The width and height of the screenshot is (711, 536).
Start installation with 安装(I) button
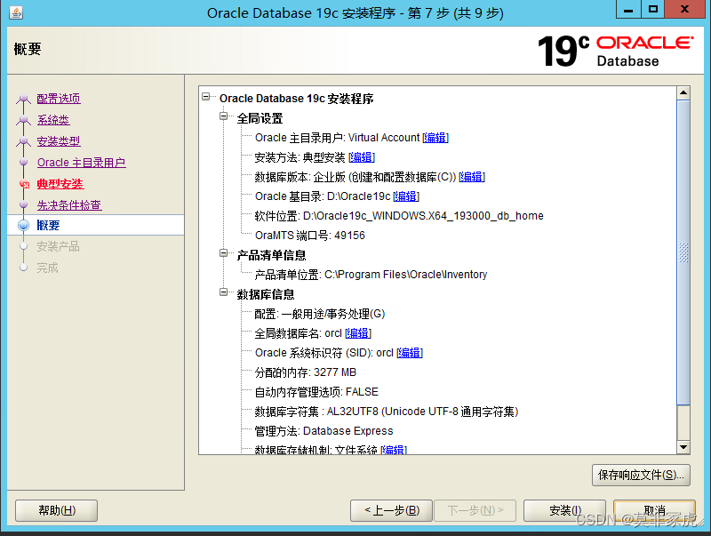564,510
